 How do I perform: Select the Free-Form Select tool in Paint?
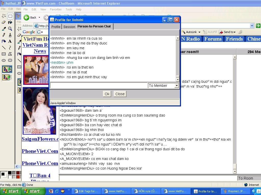coord(4,16)
